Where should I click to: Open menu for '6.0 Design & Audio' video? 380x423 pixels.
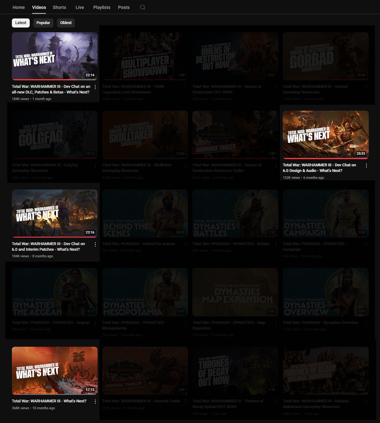(x=366, y=165)
